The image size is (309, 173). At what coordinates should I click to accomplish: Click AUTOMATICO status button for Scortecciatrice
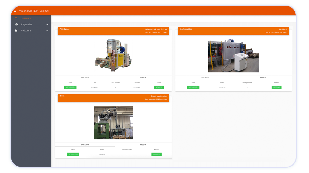[193, 87]
